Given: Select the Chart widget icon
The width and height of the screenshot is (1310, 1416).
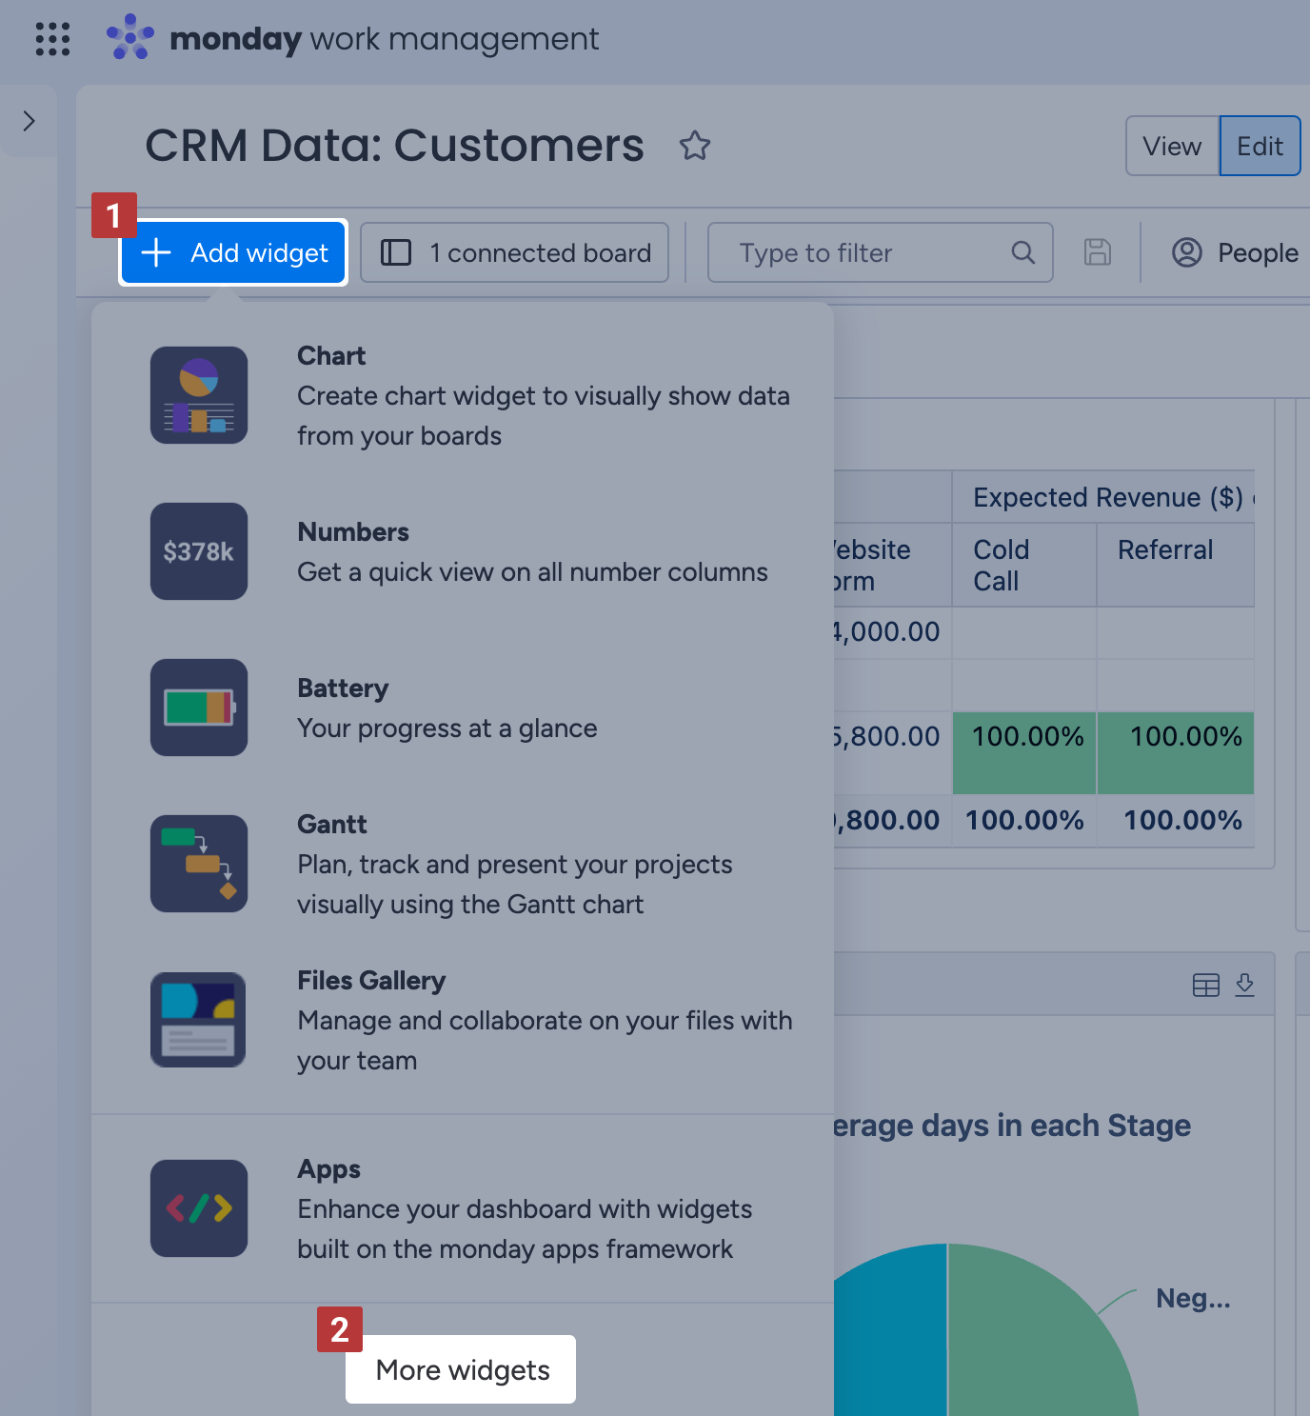Looking at the screenshot, I should point(199,395).
